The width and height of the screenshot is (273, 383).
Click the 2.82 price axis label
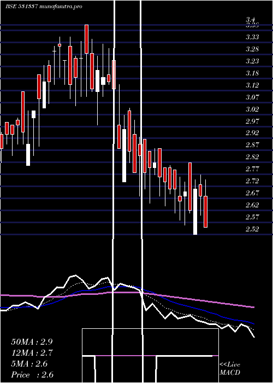tap(252, 157)
